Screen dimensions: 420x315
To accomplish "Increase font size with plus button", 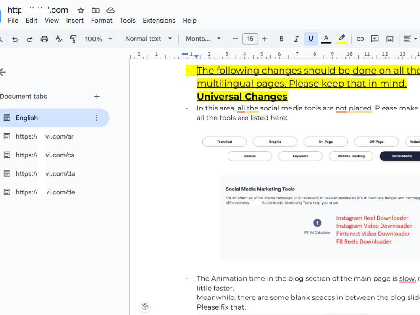I will (265, 39).
